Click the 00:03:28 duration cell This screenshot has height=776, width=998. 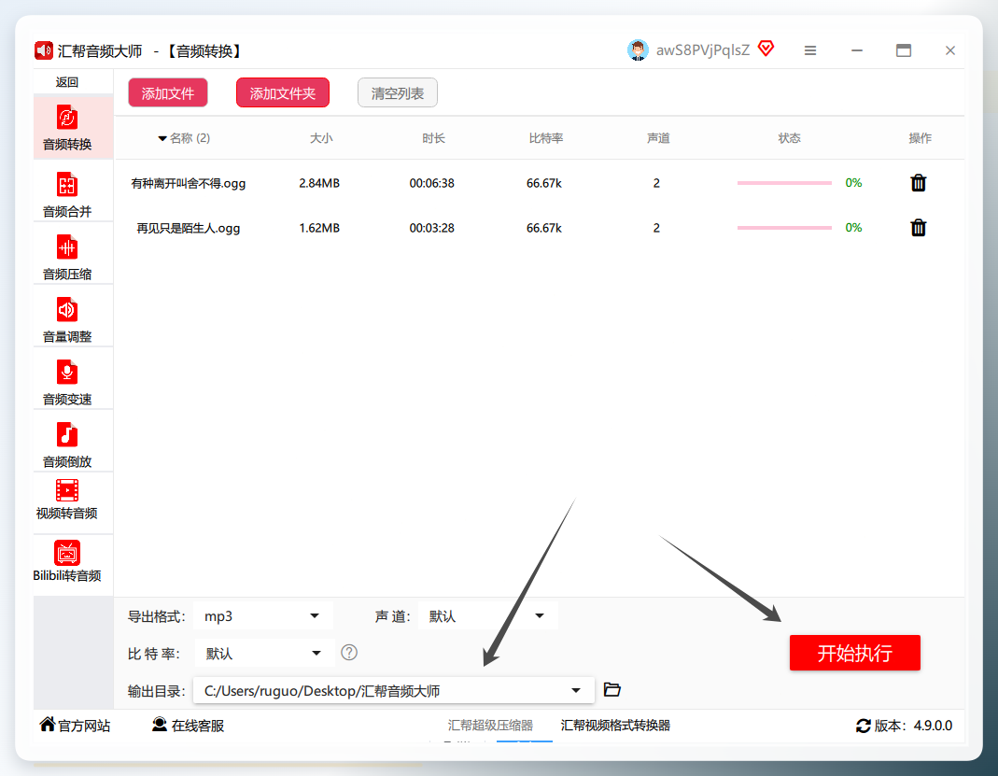(x=431, y=228)
